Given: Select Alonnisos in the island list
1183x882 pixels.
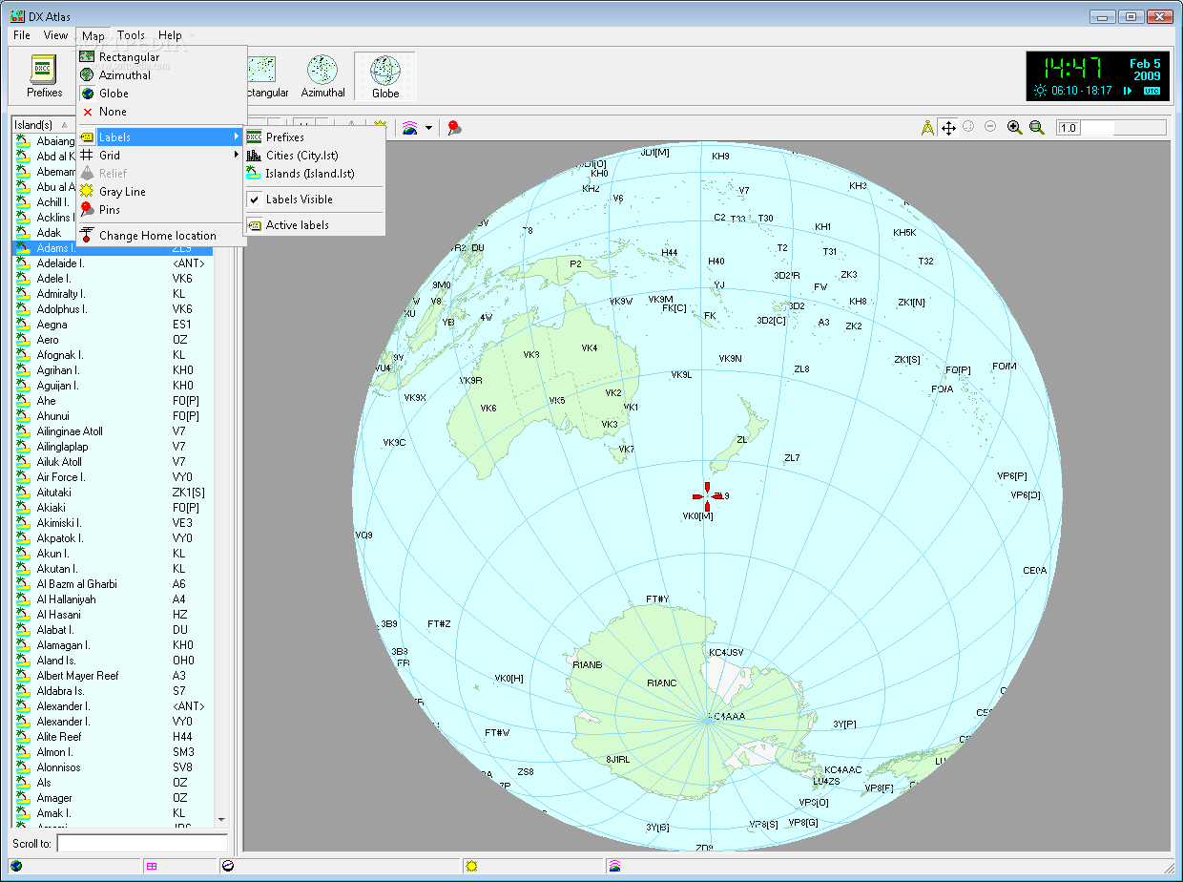Looking at the screenshot, I should pyautogui.click(x=114, y=767).
